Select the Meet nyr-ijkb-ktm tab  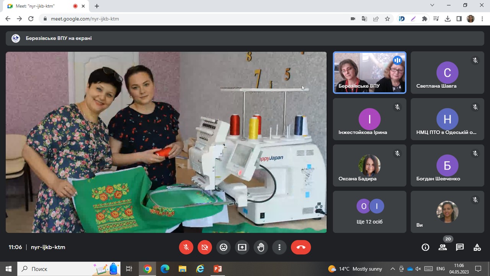pos(38,6)
